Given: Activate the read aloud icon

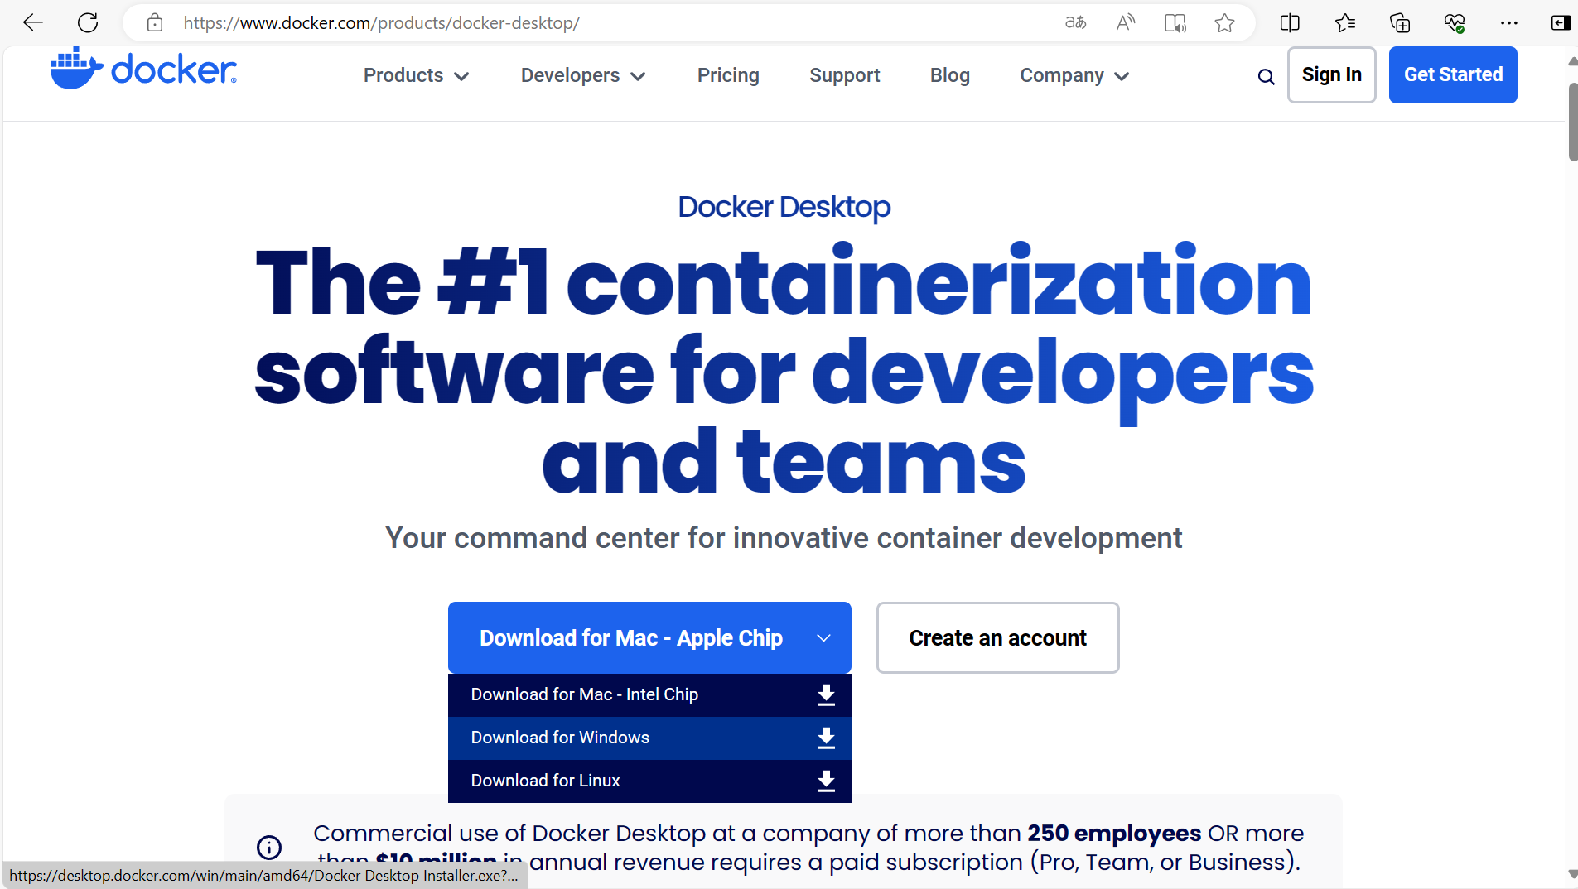Looking at the screenshot, I should [x=1125, y=22].
